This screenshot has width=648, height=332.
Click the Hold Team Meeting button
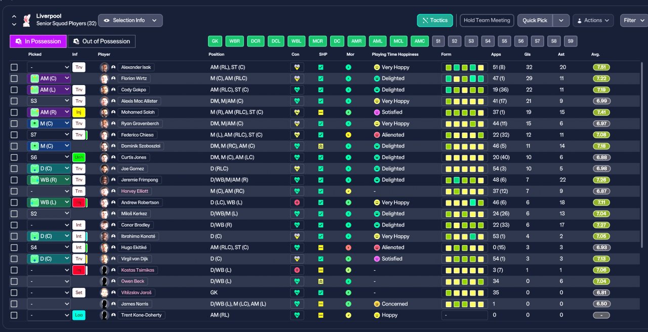point(487,20)
